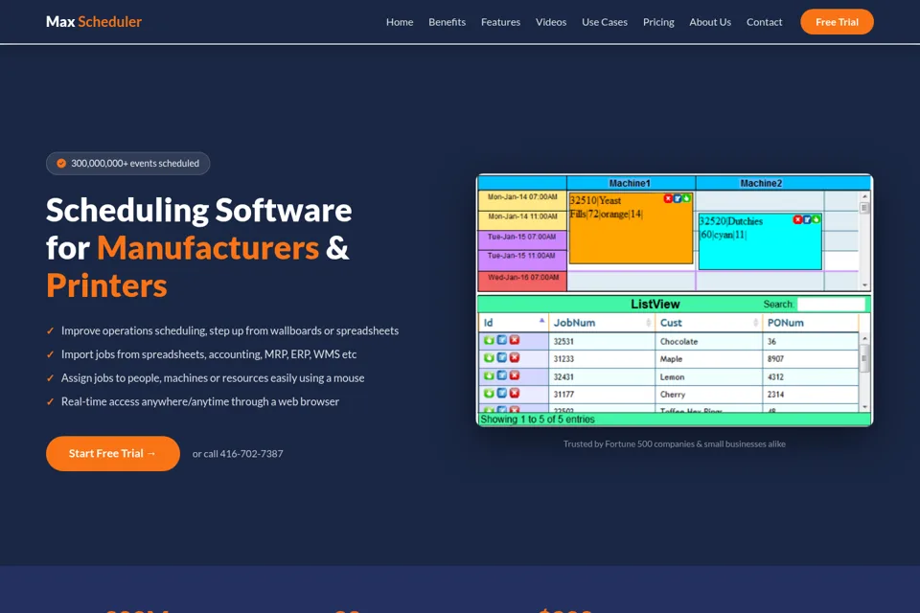Screen dimensions: 920x613
Task: Click the red delete icon in the Maple row
Action: 515,358
